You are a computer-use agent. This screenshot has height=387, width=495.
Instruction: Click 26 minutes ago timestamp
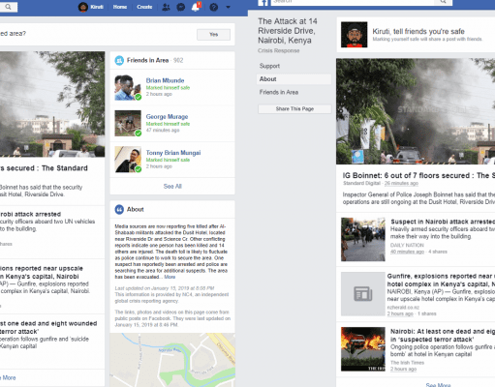[401, 183]
